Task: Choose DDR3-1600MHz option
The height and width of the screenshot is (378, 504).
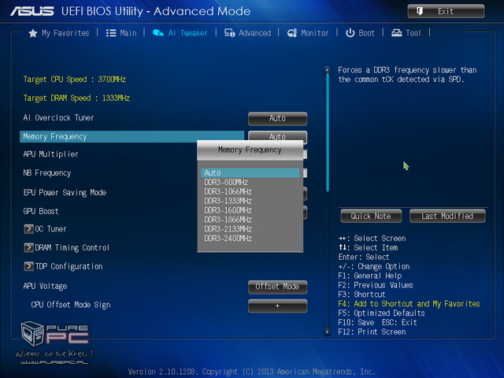Action: pos(228,210)
